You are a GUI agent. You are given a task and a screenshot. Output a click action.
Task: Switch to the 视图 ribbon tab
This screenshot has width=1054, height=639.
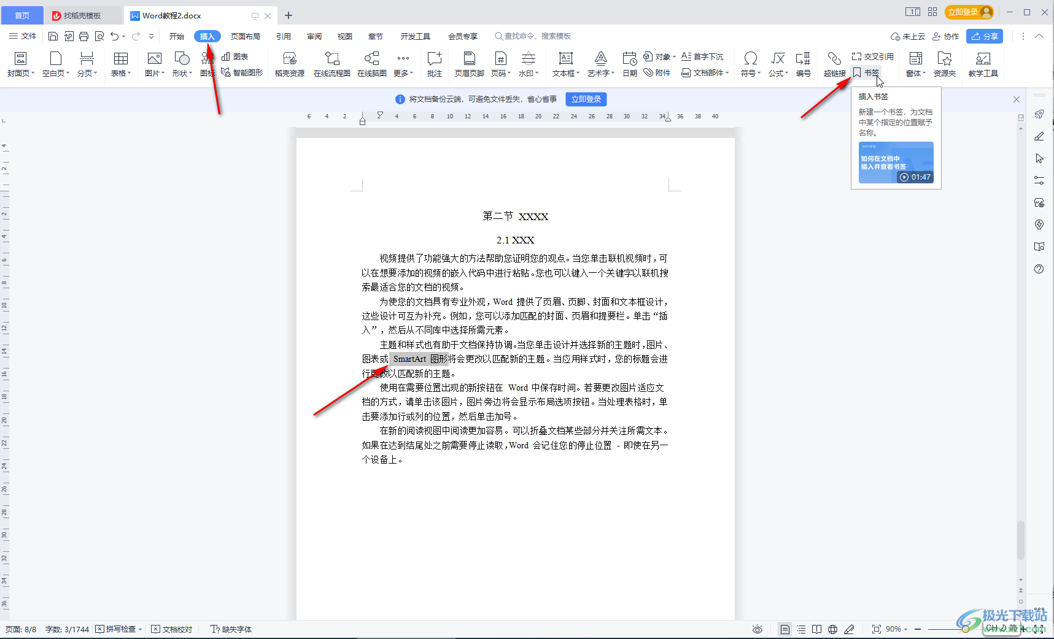pos(345,36)
